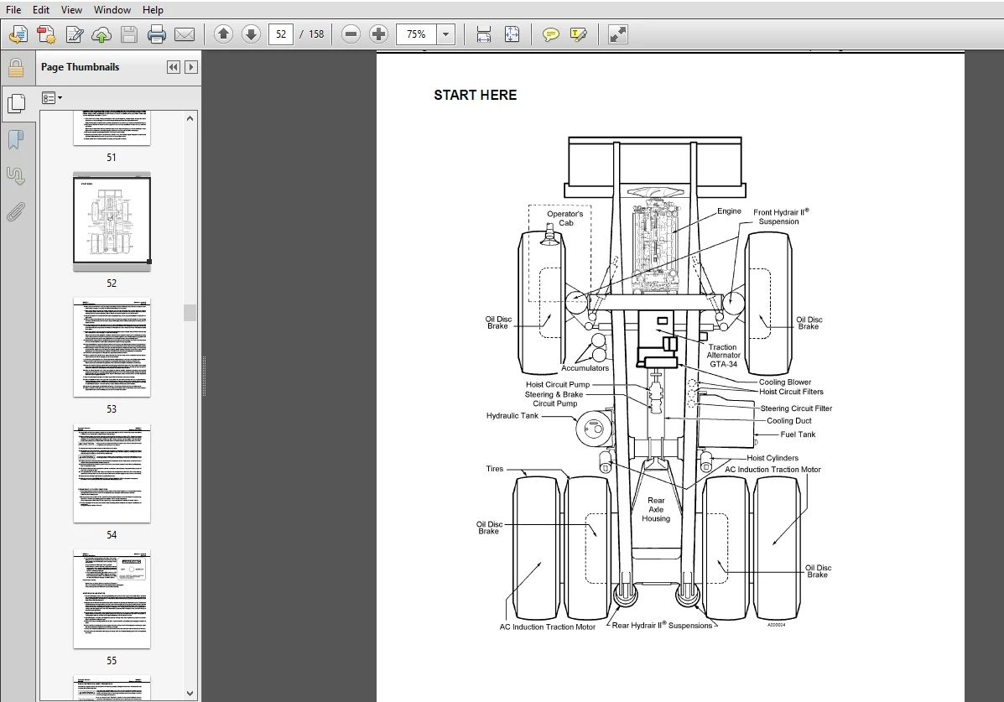Collapse the Page Thumbnails panel
The image size is (1004, 702).
tap(173, 67)
